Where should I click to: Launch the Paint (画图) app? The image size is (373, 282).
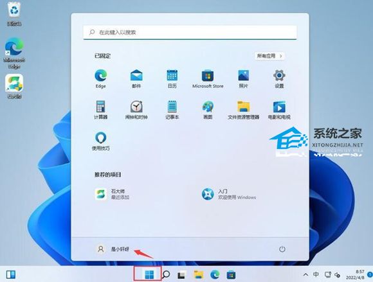208,110
